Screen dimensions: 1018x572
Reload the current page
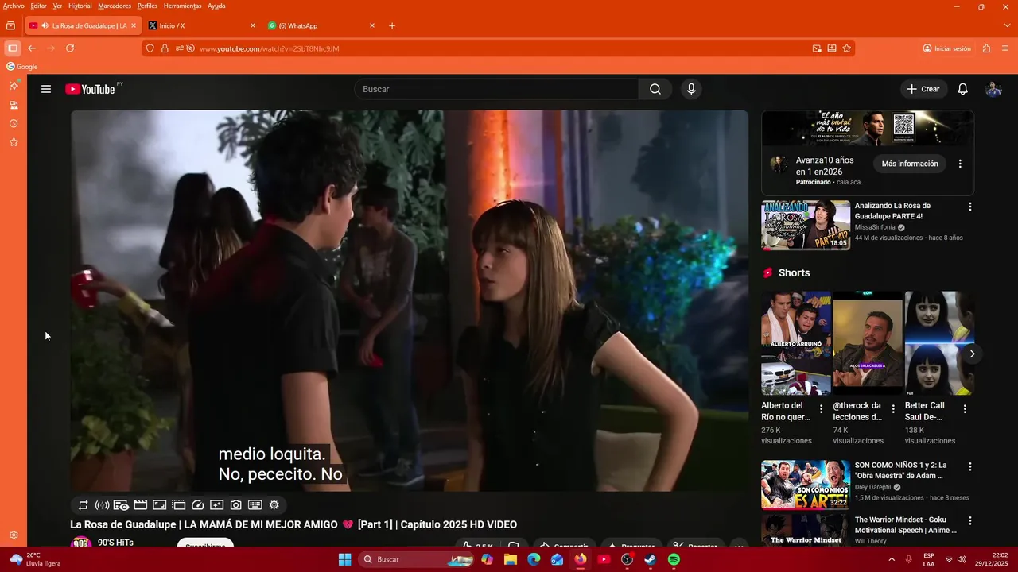70,48
